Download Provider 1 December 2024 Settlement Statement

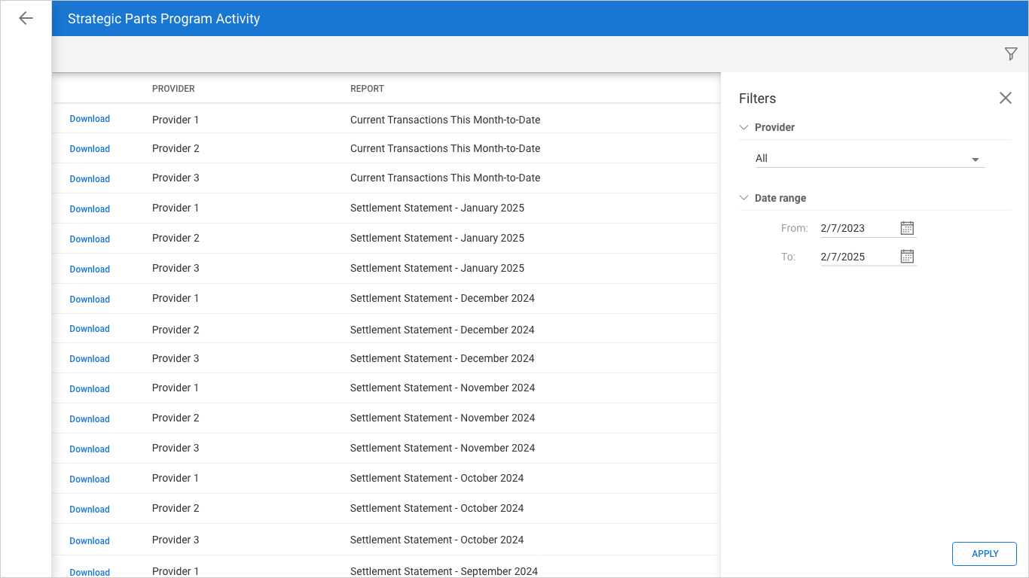pos(90,300)
